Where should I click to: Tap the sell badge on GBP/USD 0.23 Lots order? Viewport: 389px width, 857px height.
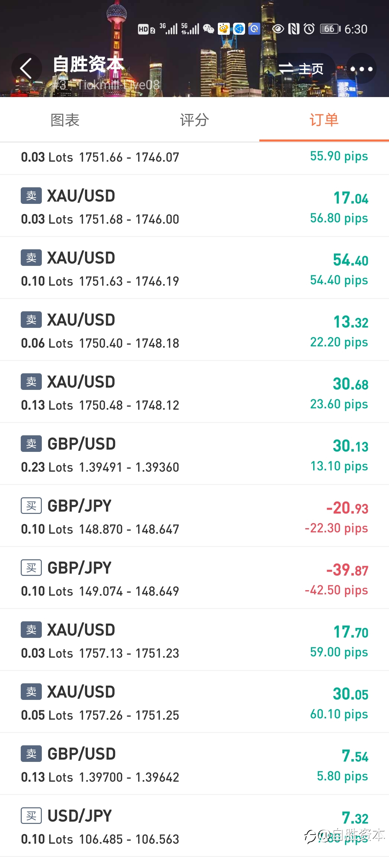tap(31, 443)
